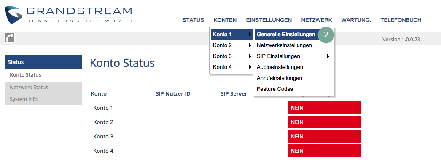Click the phone handset icon
The height and width of the screenshot is (162, 441).
10,38
